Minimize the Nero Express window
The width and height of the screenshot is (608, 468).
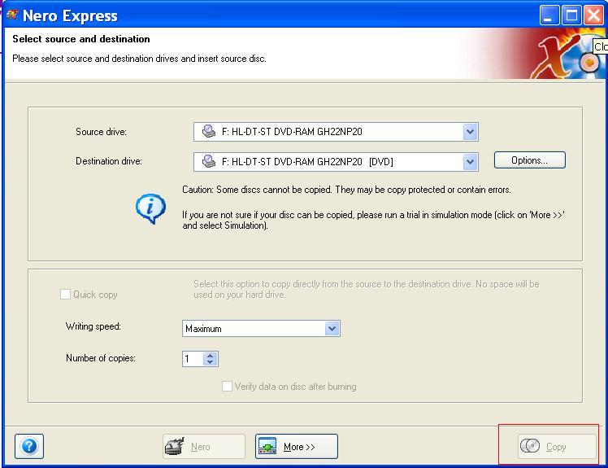point(549,16)
